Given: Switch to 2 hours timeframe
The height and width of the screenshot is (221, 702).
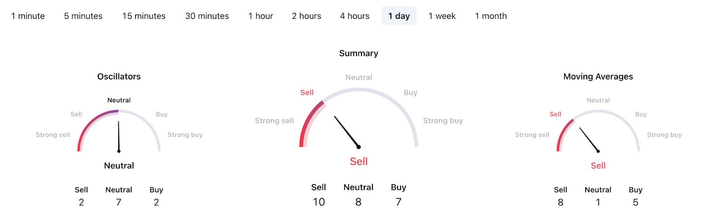Looking at the screenshot, I should tap(307, 16).
